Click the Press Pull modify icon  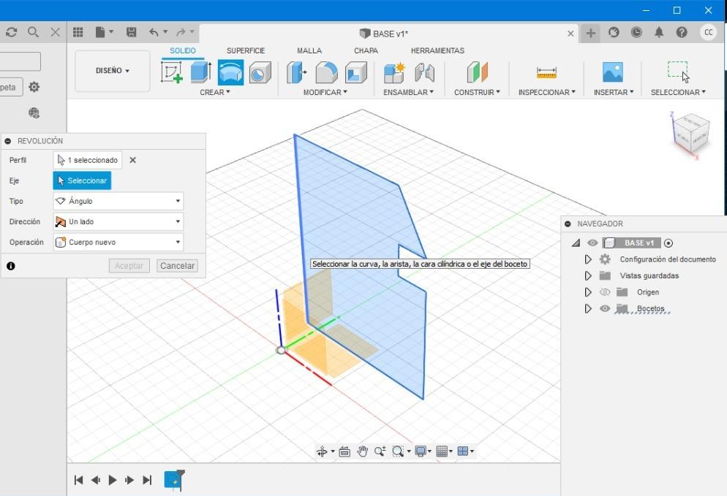297,73
